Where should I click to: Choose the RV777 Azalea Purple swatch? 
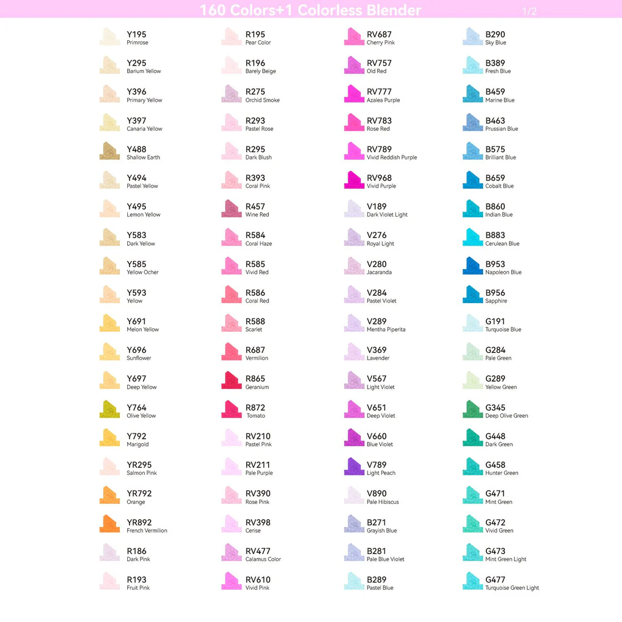pyautogui.click(x=354, y=94)
